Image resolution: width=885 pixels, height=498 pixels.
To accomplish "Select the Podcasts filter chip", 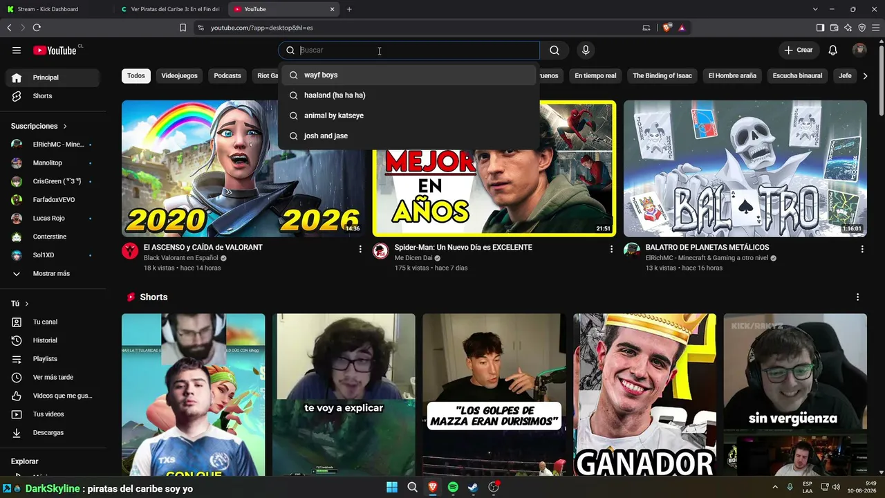I will tap(227, 75).
